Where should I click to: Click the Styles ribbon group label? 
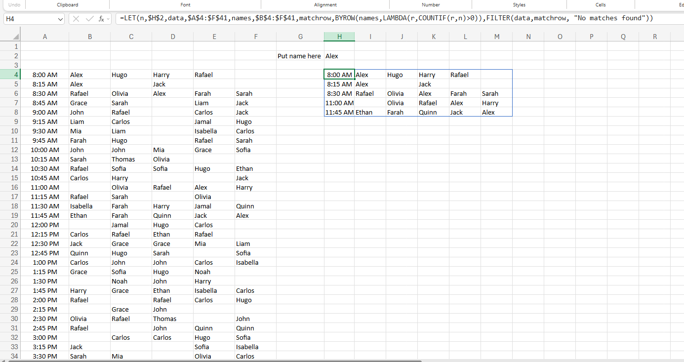coord(519,4)
